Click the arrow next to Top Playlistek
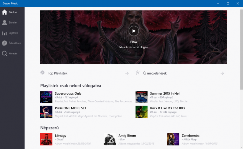This screenshot has width=243, height=149. [127, 73]
